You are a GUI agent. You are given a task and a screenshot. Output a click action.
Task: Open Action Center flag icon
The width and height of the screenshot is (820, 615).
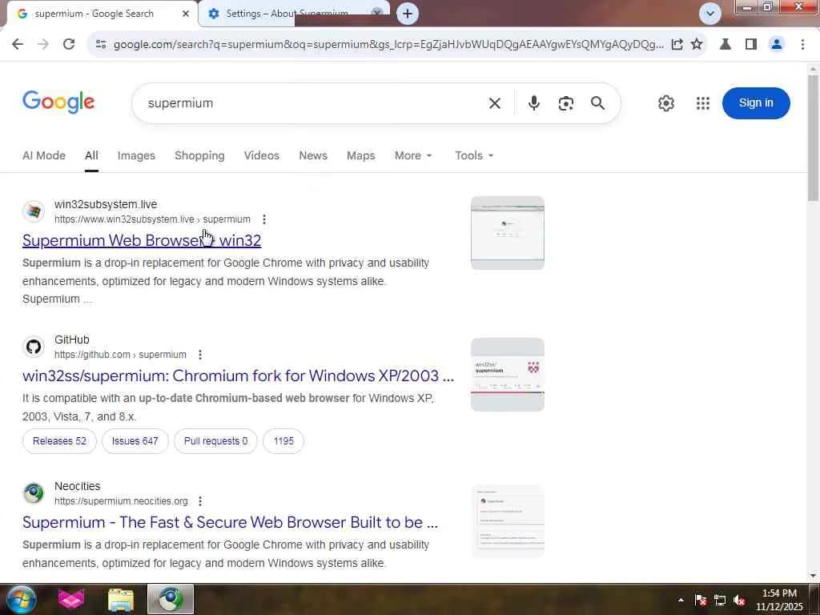[701, 600]
